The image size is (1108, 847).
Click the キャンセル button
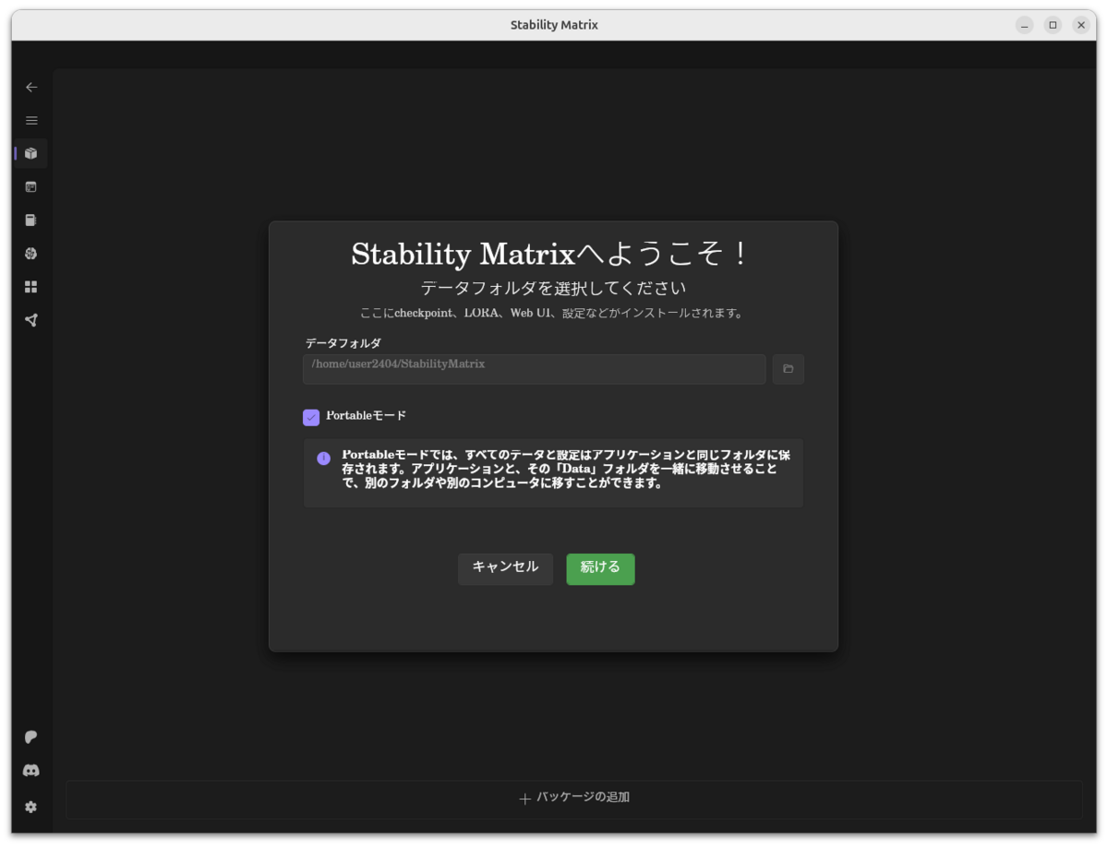click(x=505, y=568)
